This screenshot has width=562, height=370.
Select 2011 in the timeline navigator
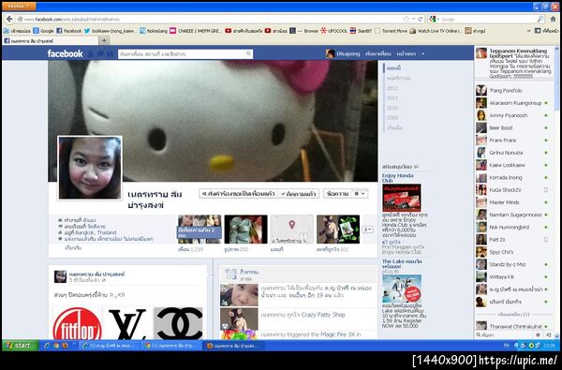tap(392, 97)
